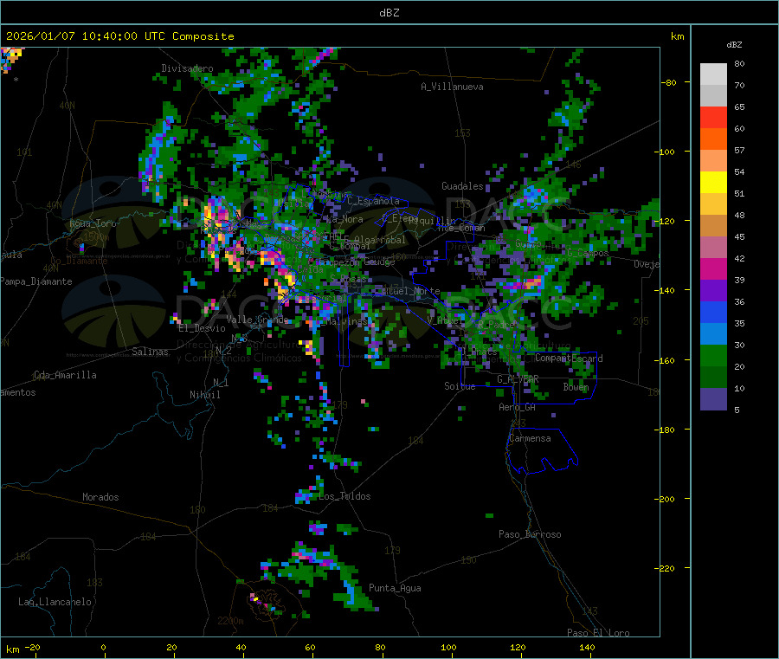Select the 'El_Desvio' label
This screenshot has width=779, height=659.
click(x=202, y=328)
